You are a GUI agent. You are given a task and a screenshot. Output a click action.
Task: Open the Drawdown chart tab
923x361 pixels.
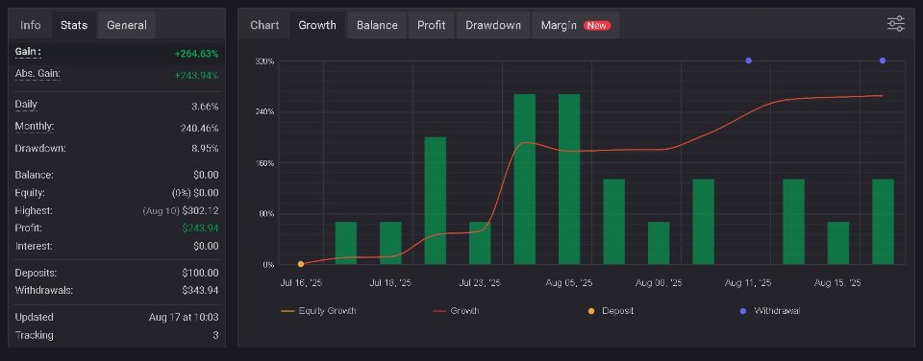[x=493, y=25]
